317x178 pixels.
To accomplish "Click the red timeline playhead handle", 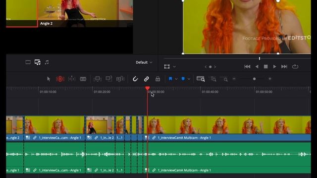I will (148, 88).
